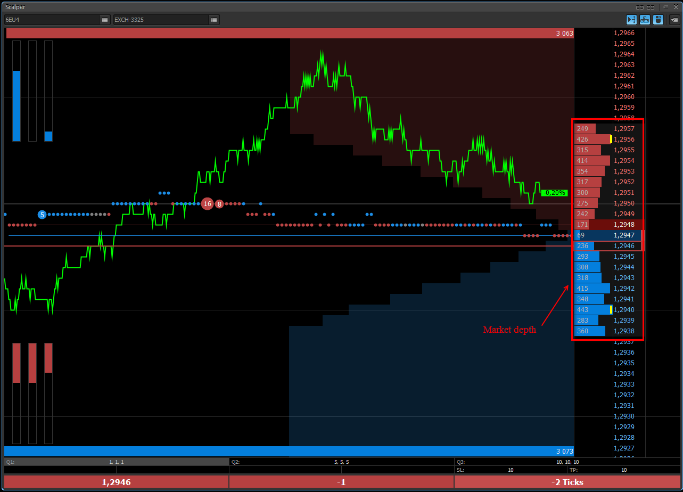Click price 1,2946 on the price scale
Image resolution: width=683 pixels, height=492 pixels.
point(624,246)
